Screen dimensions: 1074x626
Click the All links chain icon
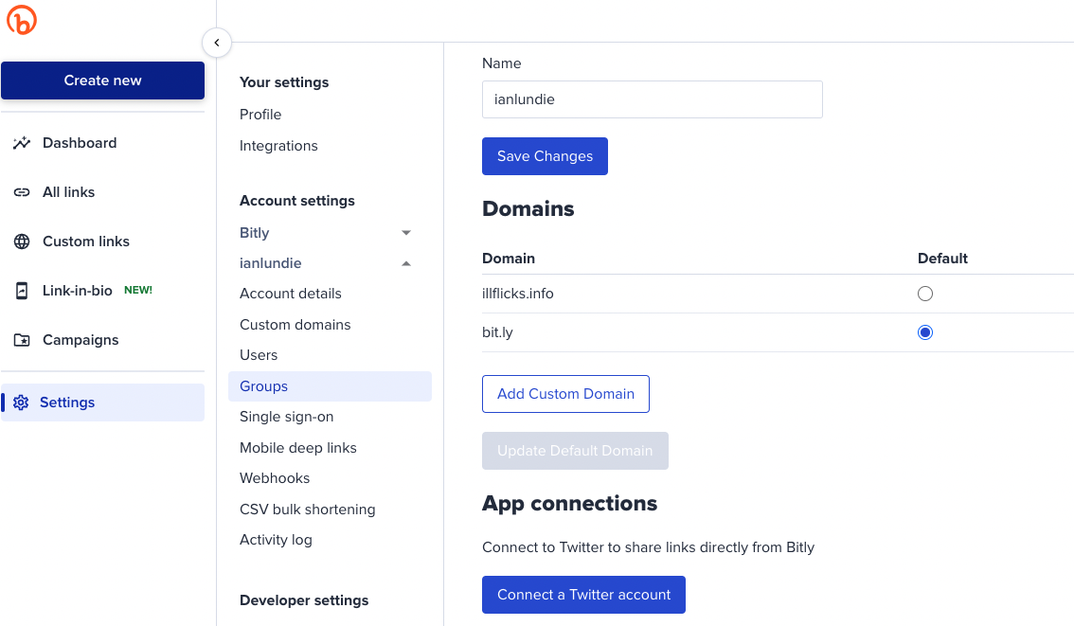tap(22, 192)
